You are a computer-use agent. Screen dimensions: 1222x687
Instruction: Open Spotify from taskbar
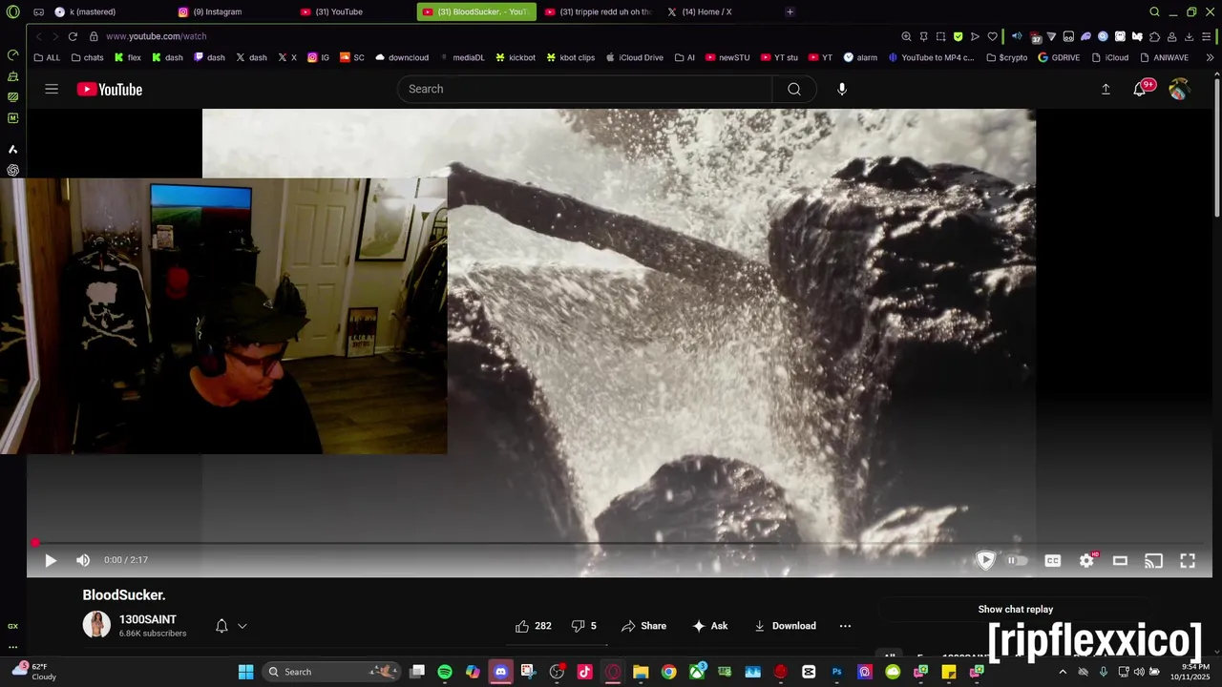pyautogui.click(x=445, y=672)
